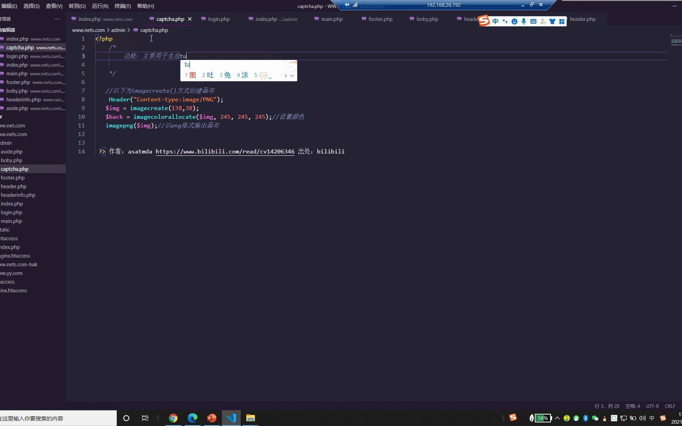Screen dimensions: 682x426
Task: Open main.php in admin folder tree
Action: point(33,221)
